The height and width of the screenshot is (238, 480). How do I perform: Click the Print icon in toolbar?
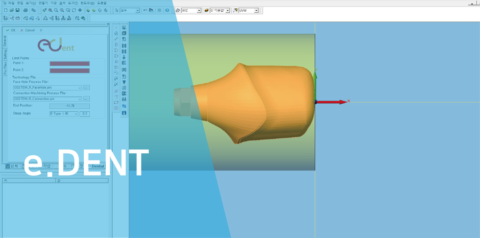(x=26, y=10)
